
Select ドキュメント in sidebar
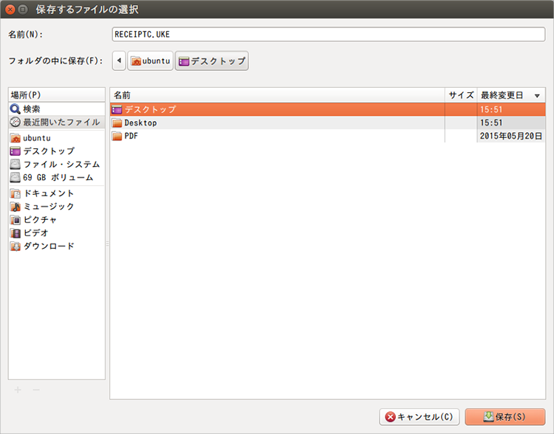49,193
